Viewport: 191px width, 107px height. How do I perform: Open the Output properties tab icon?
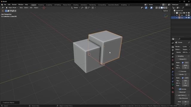click(x=173, y=50)
